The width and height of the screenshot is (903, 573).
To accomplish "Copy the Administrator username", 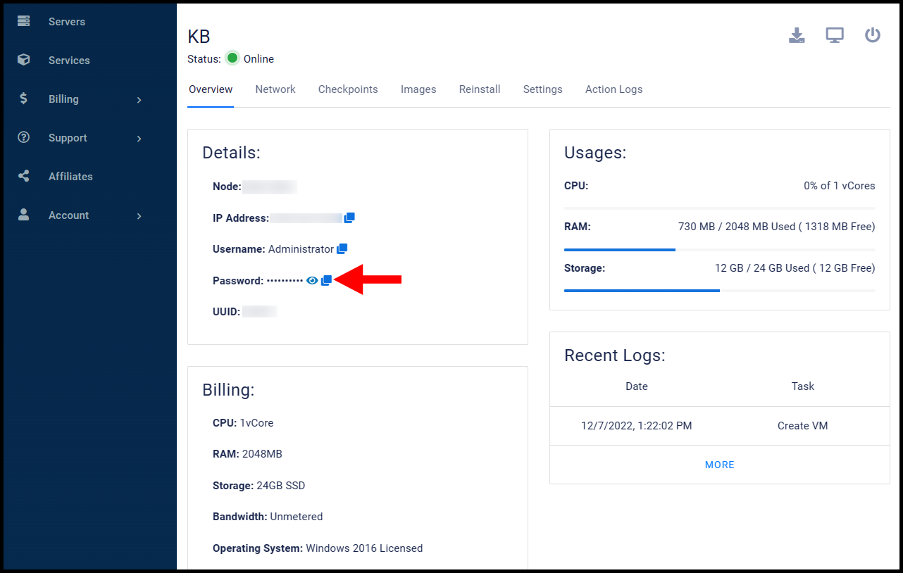I will (x=342, y=249).
